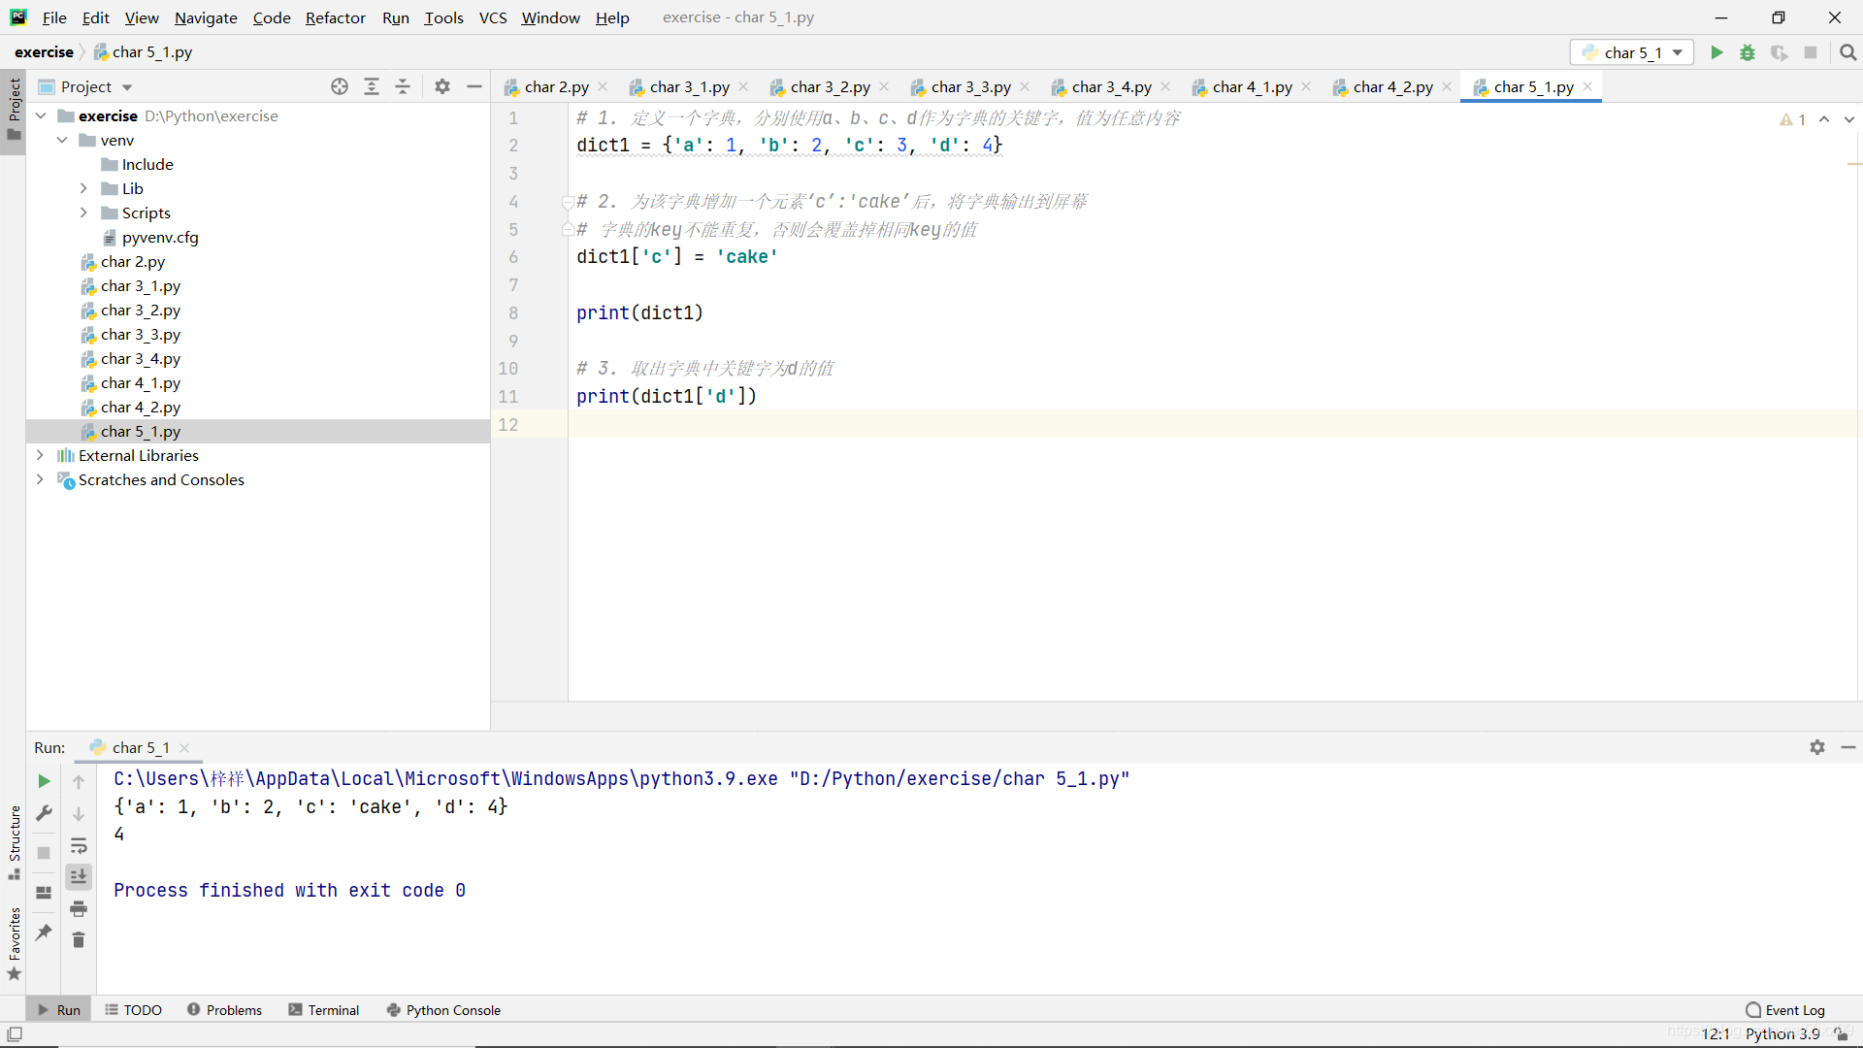
Task: Close the char 2.py editor tab
Action: click(603, 86)
